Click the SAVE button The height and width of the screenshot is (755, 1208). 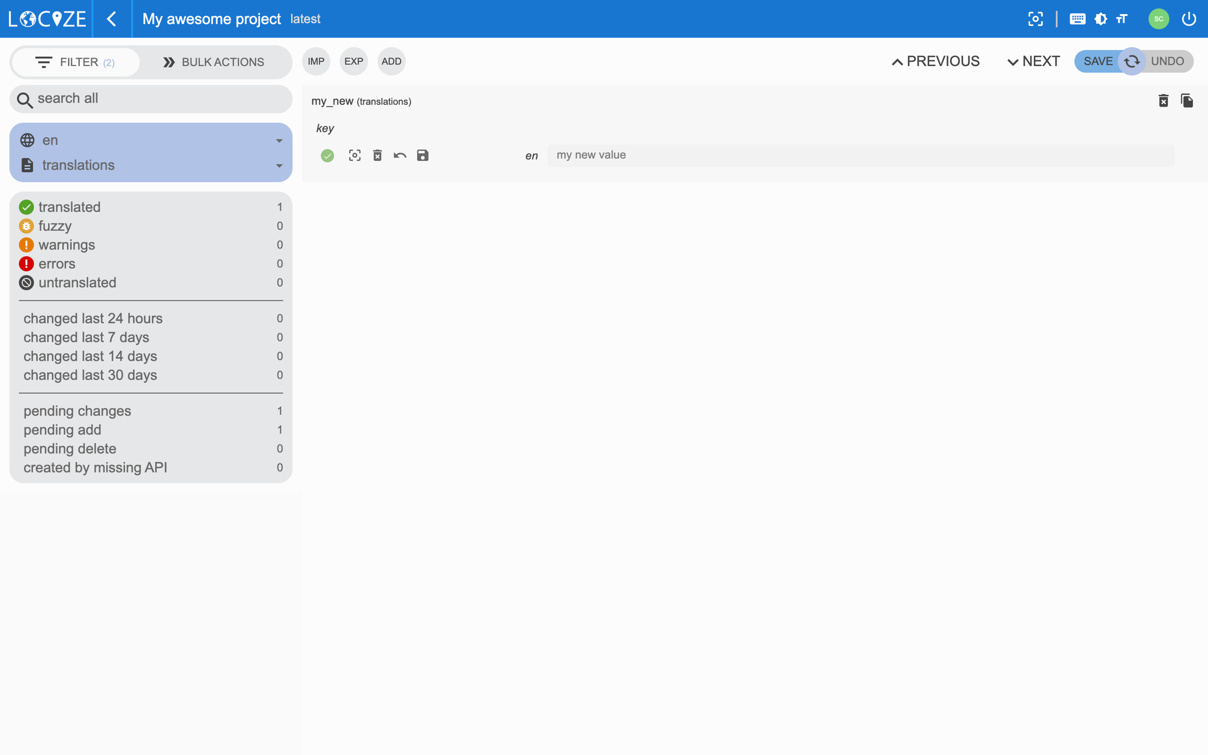(1097, 61)
